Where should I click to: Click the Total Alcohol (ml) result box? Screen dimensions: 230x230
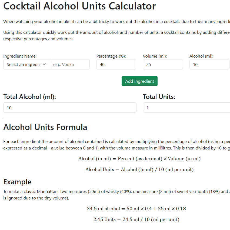click(x=70, y=108)
